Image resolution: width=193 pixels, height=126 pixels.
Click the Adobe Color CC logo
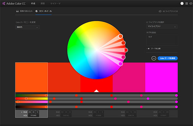click(x=14, y=4)
